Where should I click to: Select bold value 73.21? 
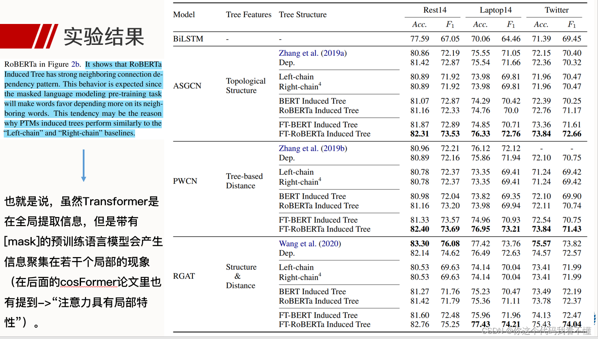click(511, 229)
